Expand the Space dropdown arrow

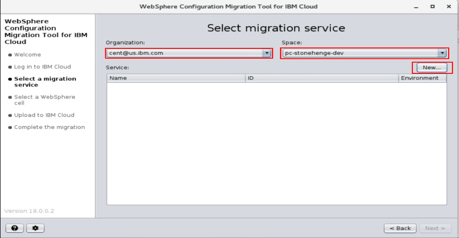pos(442,53)
